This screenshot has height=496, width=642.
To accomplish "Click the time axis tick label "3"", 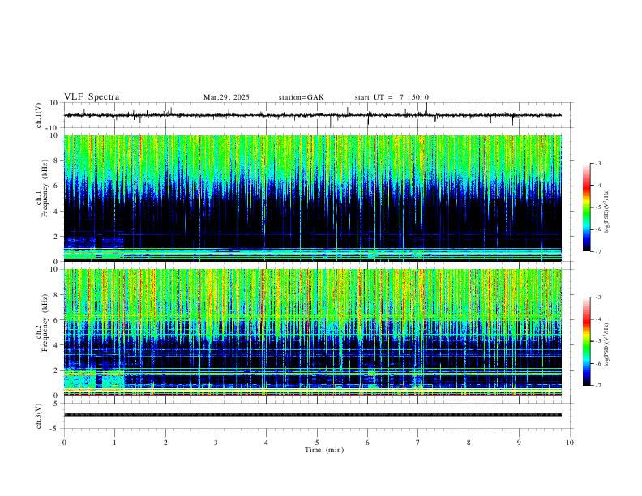I will tap(216, 443).
